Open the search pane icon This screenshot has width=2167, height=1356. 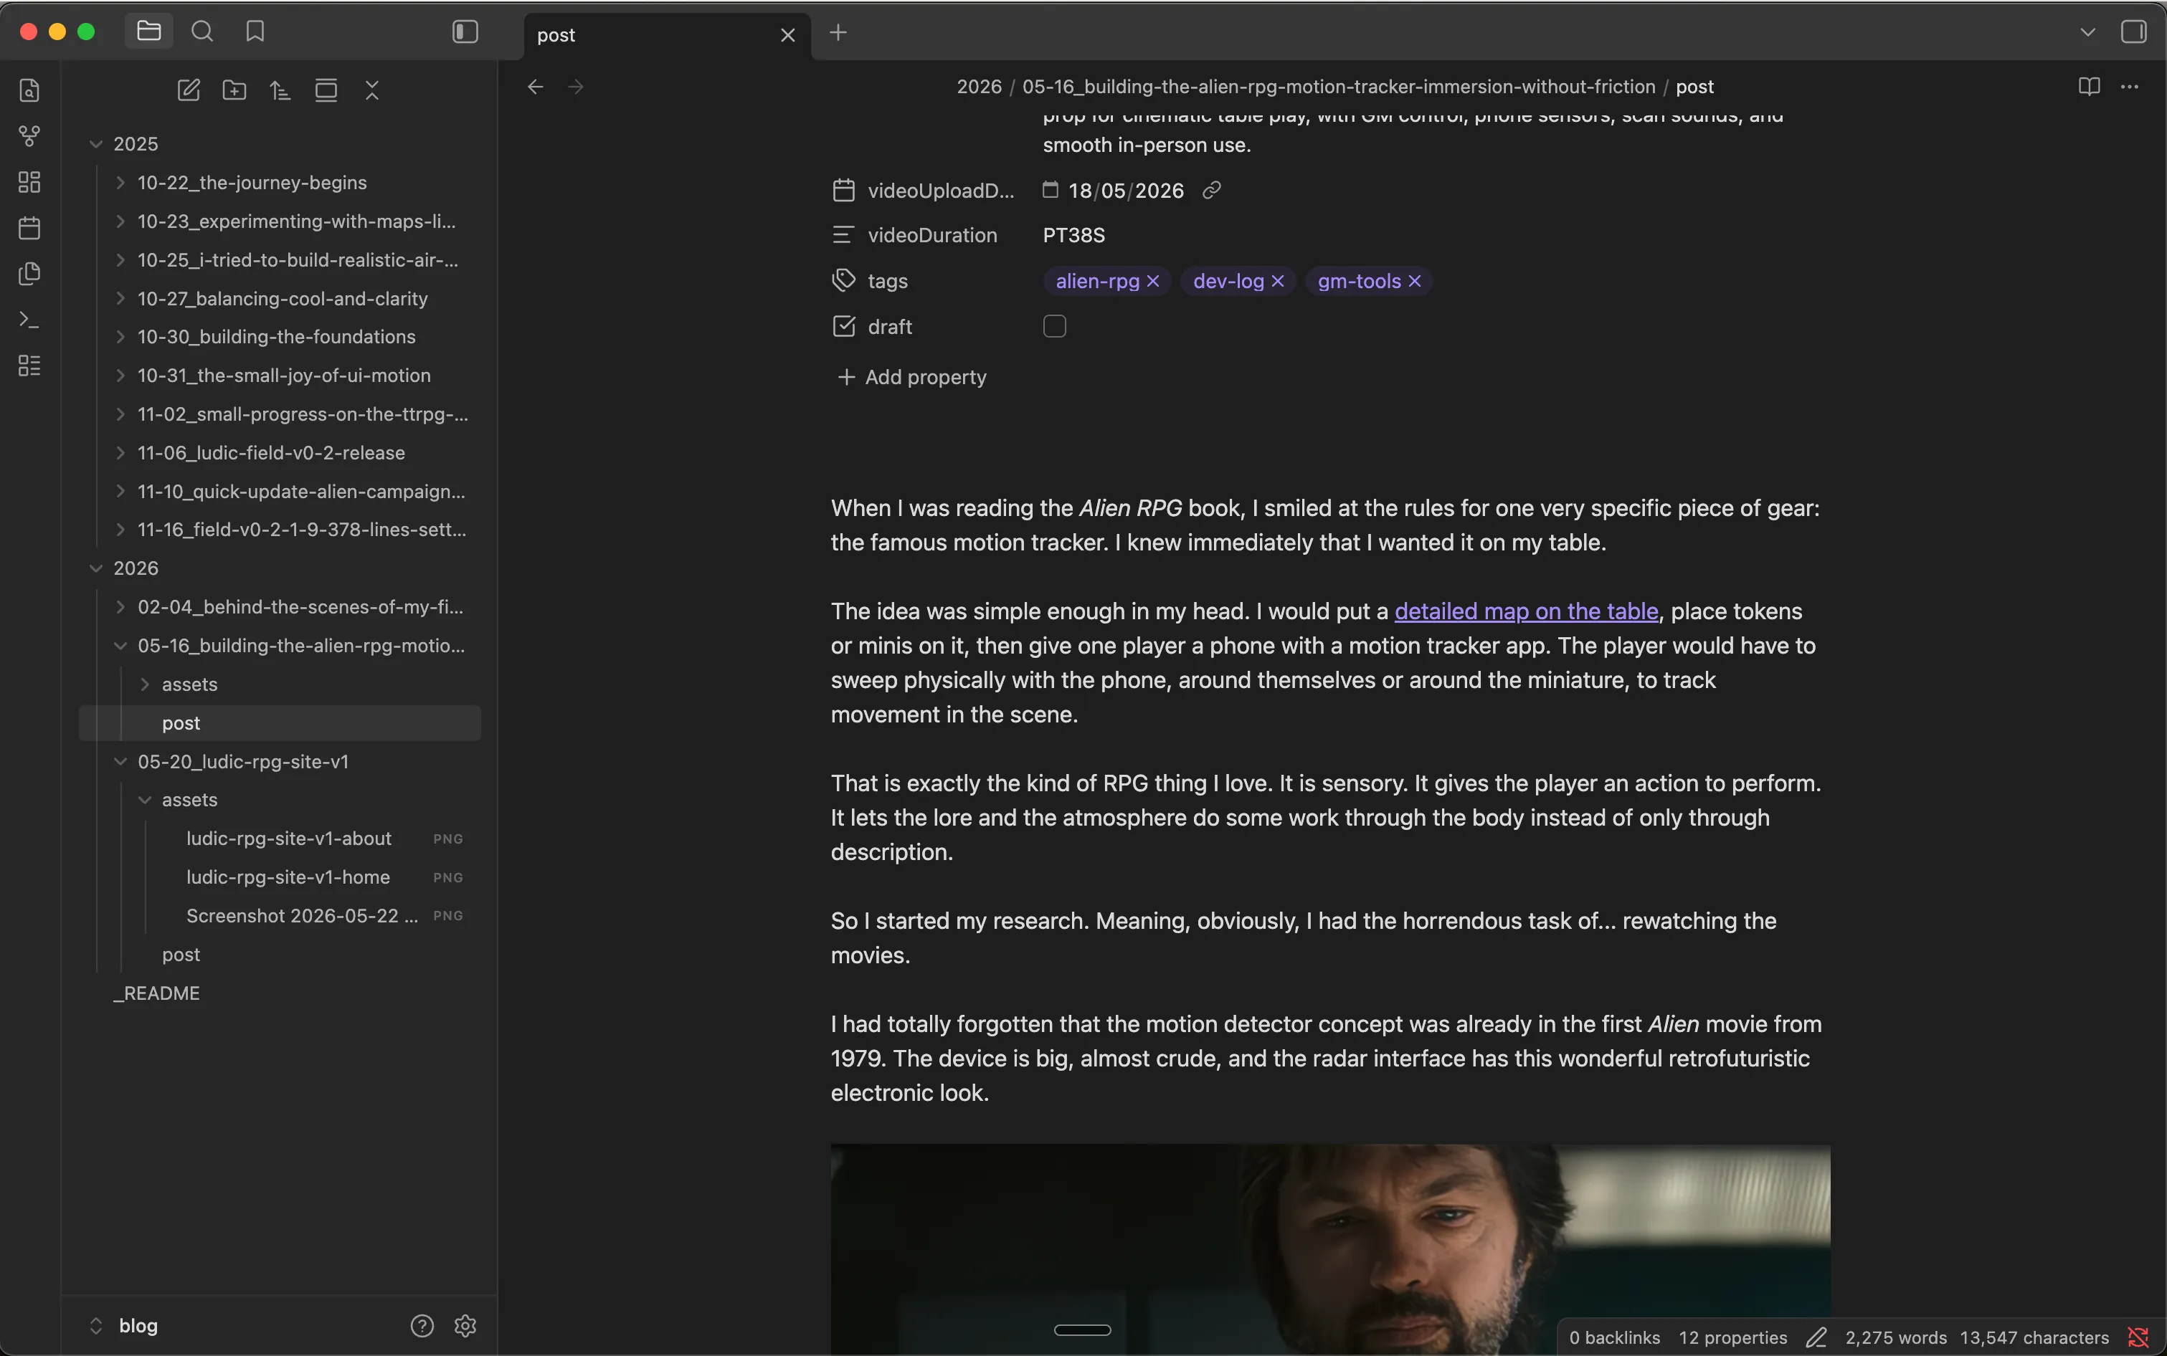coord(203,32)
